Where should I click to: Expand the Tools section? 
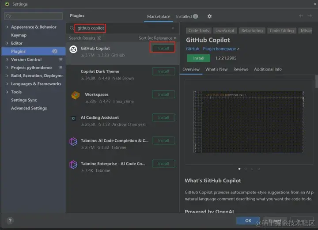pyautogui.click(x=7, y=92)
